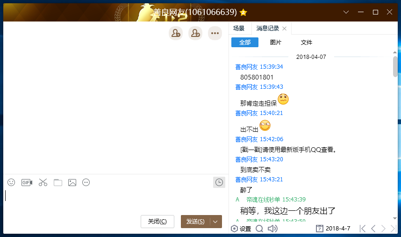Go to previous page of records
The height and width of the screenshot is (237, 401).
tap(373, 228)
